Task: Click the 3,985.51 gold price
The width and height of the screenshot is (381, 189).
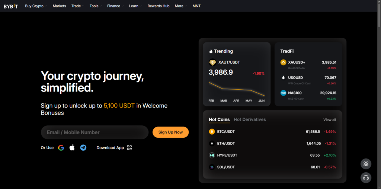Action: [x=329, y=63]
